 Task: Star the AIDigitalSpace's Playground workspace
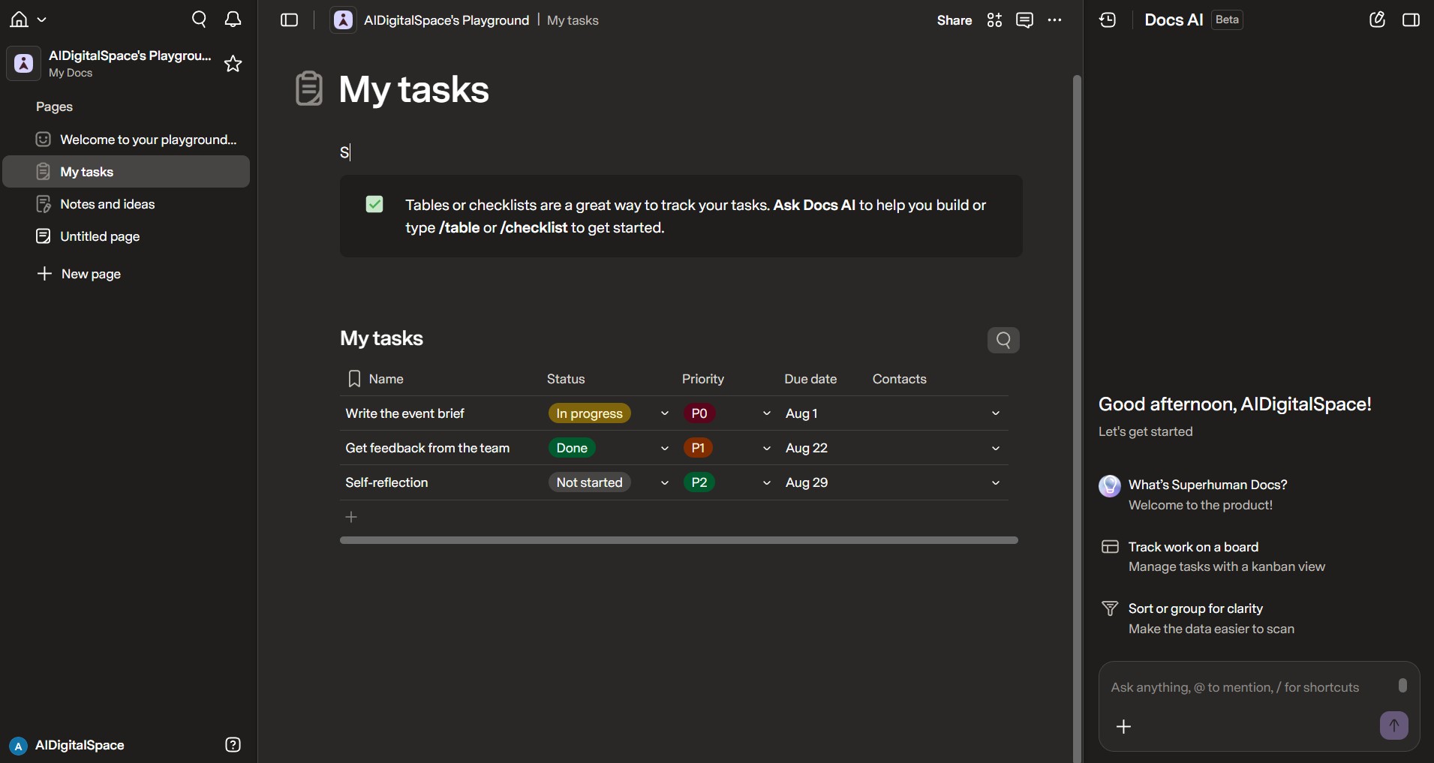coord(233,64)
